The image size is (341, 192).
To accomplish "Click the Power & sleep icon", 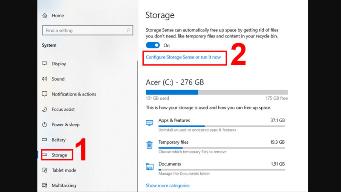I will [x=44, y=125].
